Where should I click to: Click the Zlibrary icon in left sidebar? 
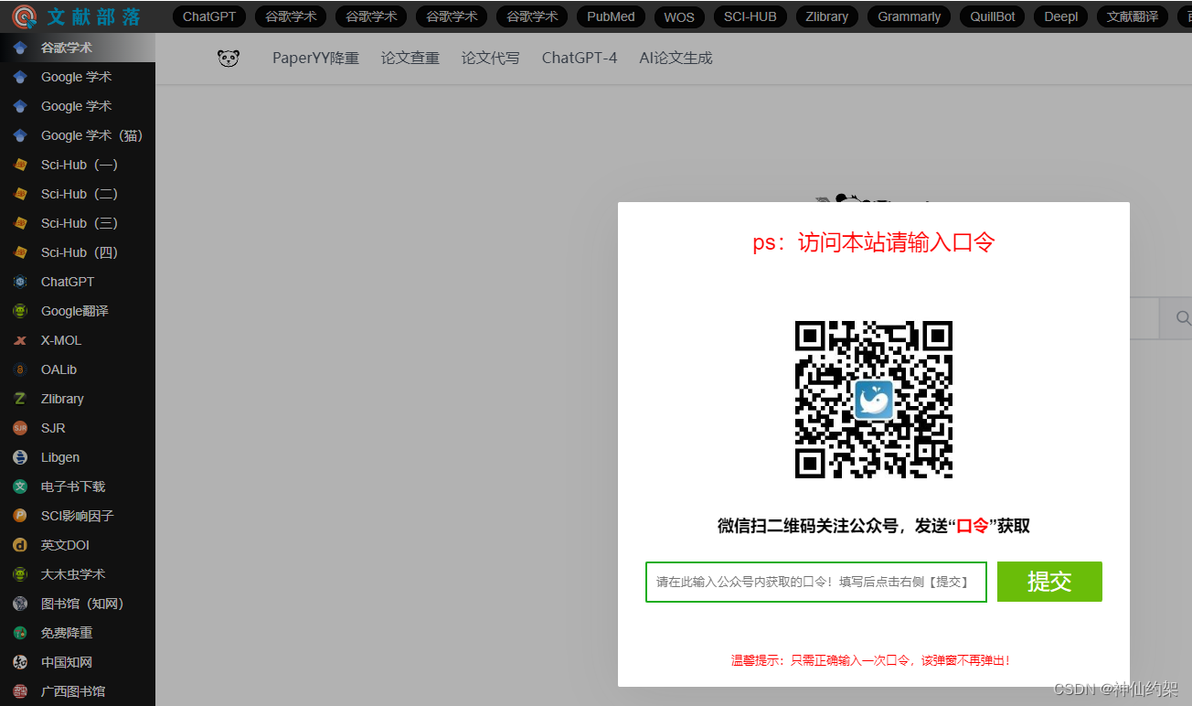point(20,399)
